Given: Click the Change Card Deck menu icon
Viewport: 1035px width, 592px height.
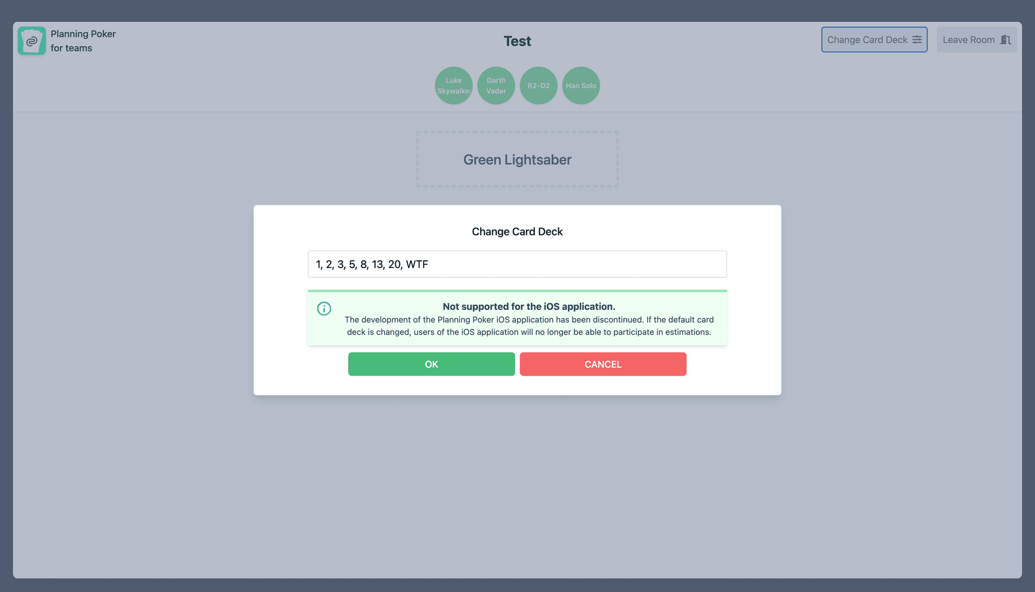Looking at the screenshot, I should (916, 39).
